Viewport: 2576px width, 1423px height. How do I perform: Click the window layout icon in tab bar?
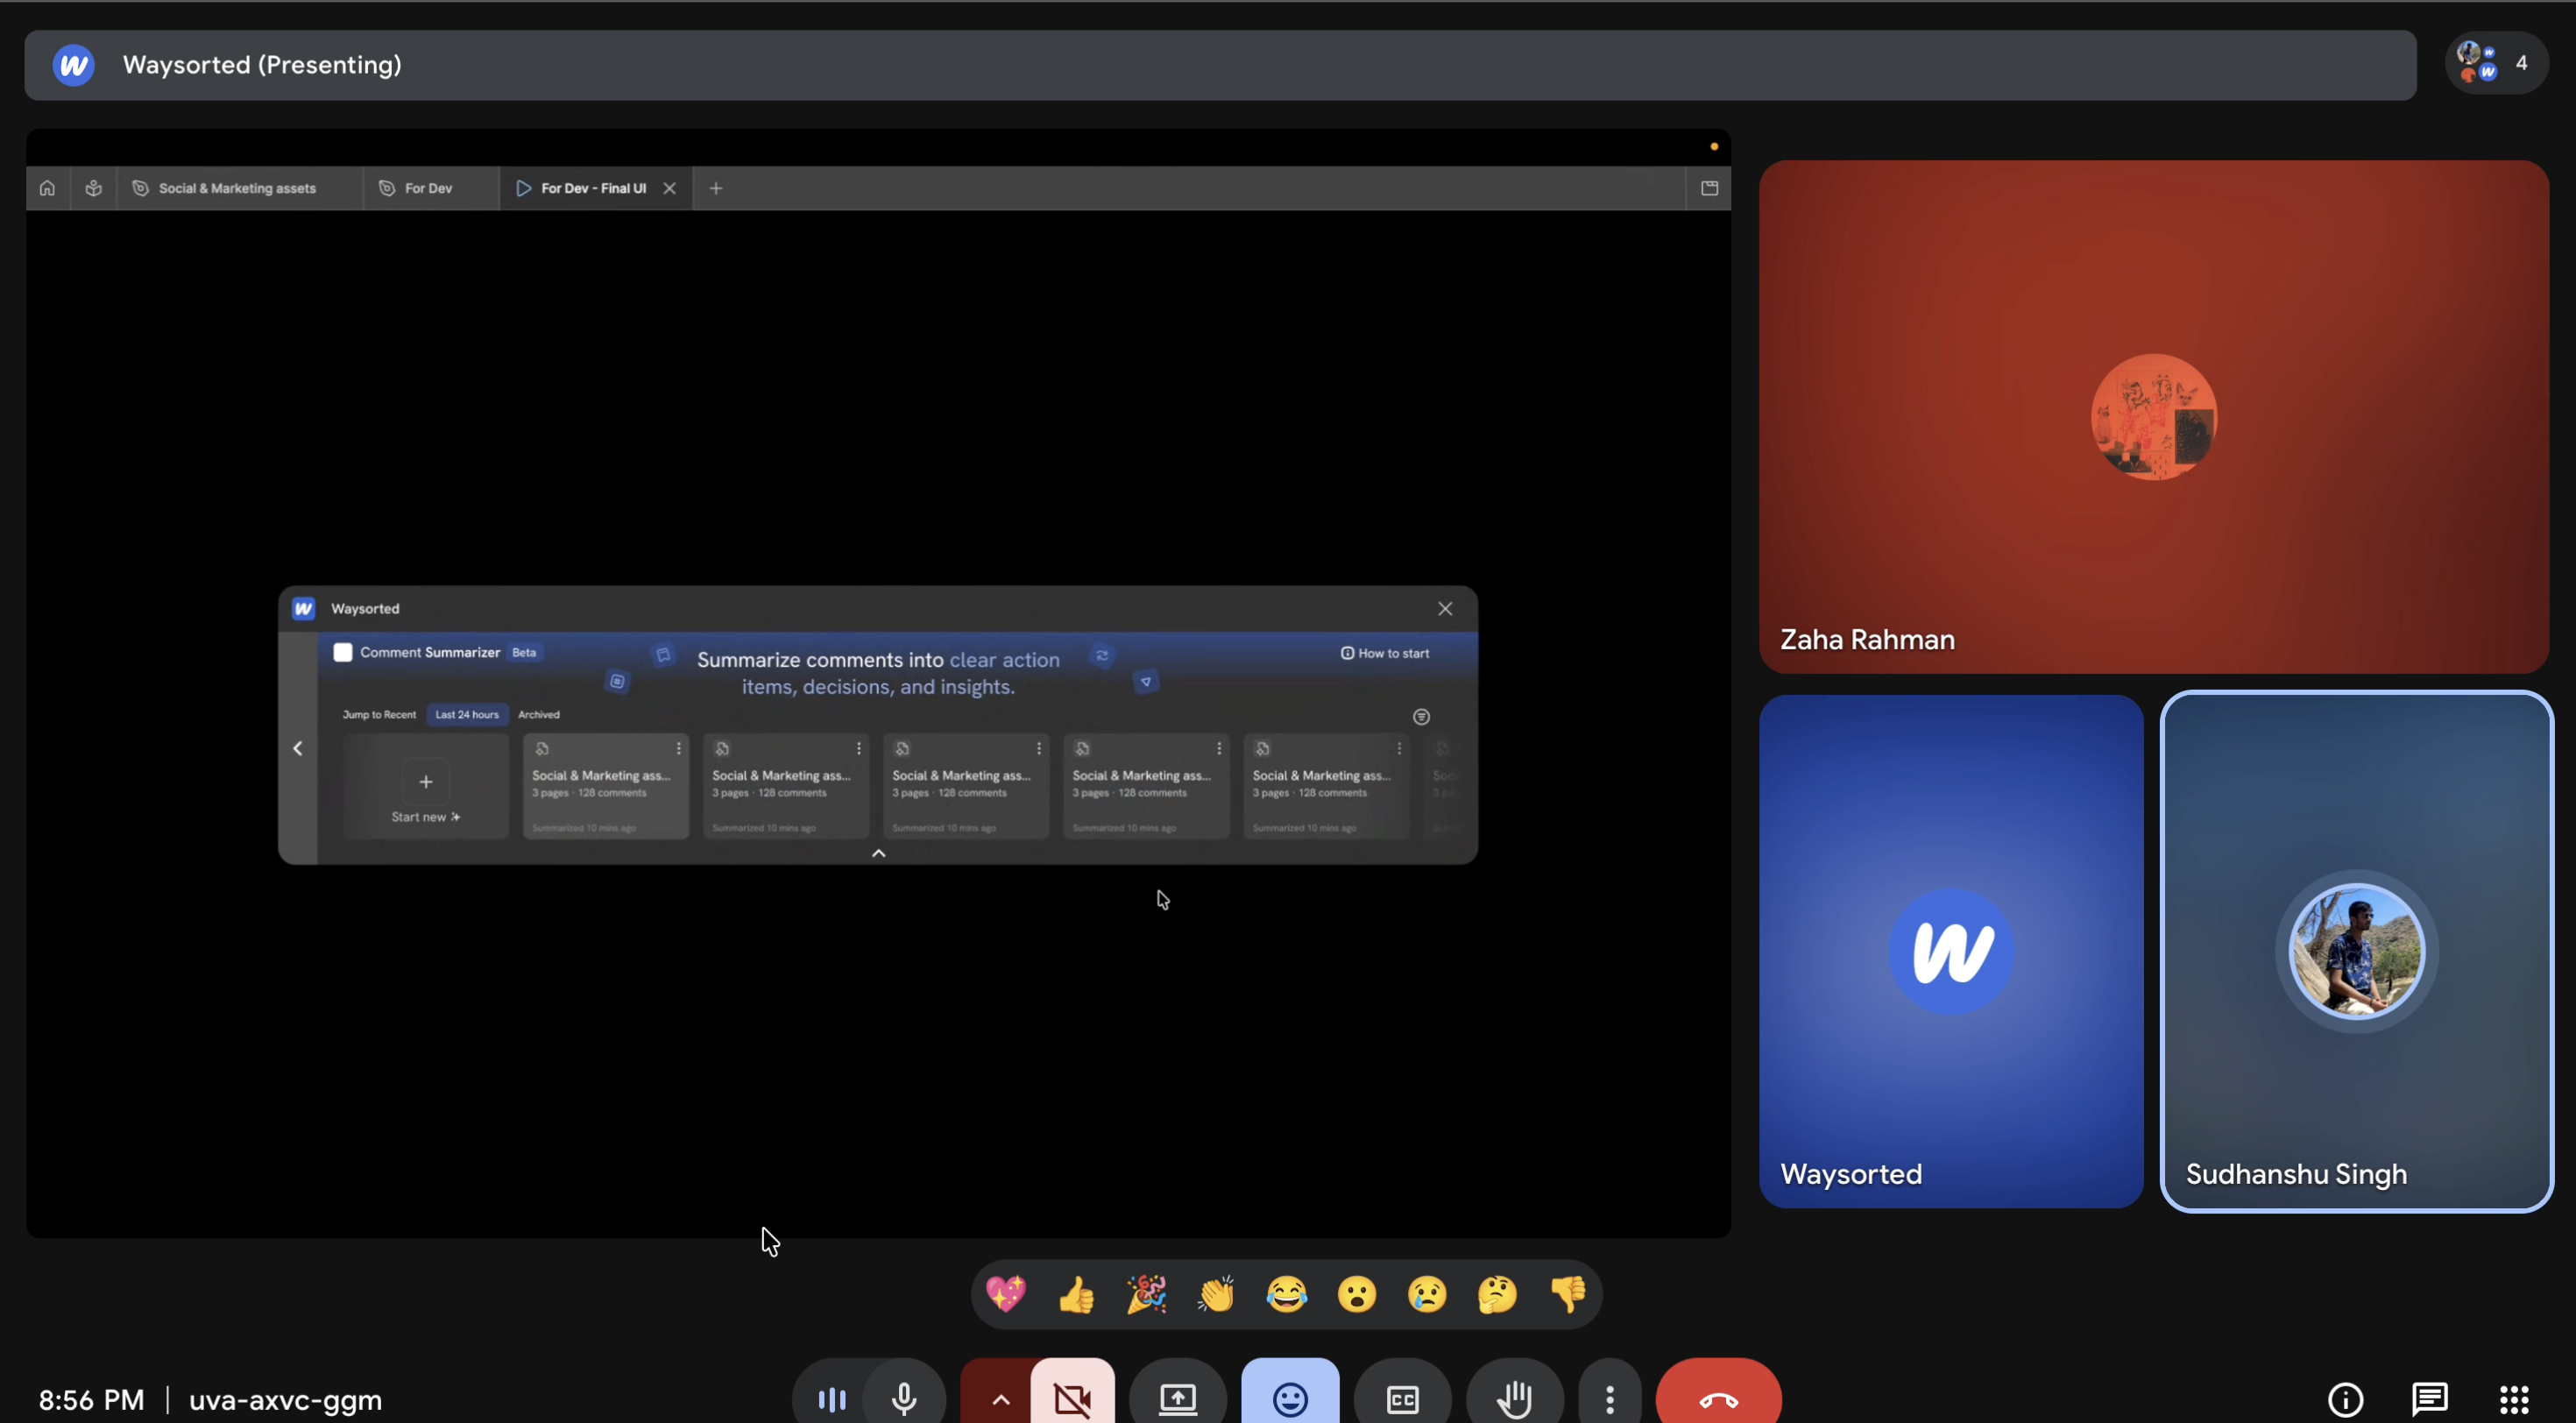pyautogui.click(x=1709, y=188)
